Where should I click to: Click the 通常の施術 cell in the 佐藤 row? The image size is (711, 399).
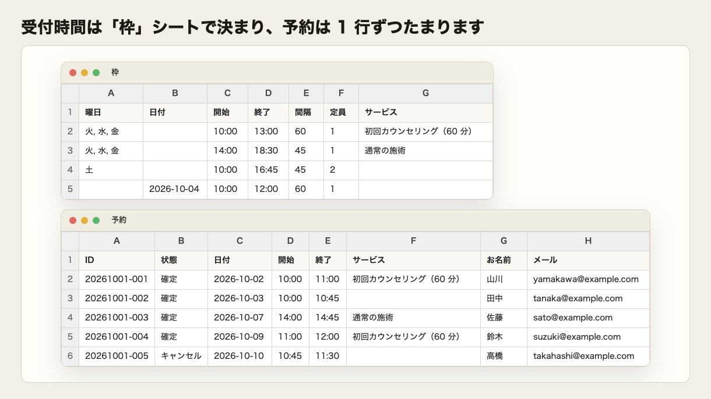click(x=414, y=318)
